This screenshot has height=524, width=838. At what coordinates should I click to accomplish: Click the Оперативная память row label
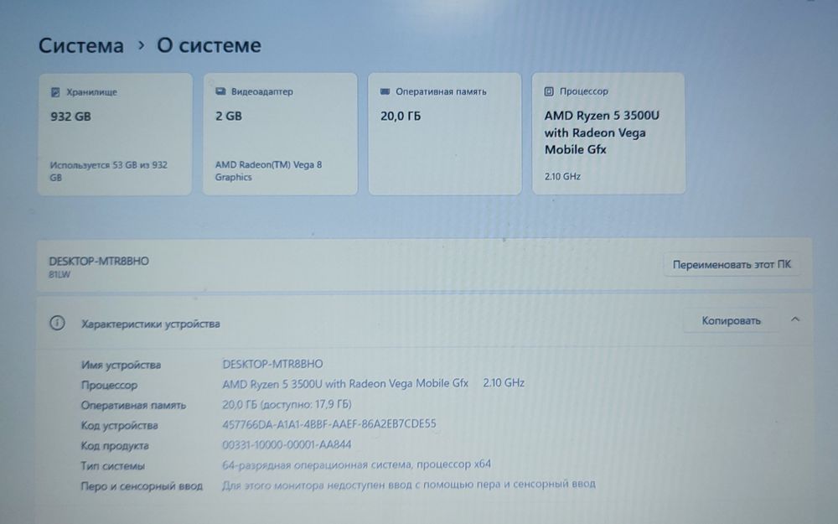[133, 405]
